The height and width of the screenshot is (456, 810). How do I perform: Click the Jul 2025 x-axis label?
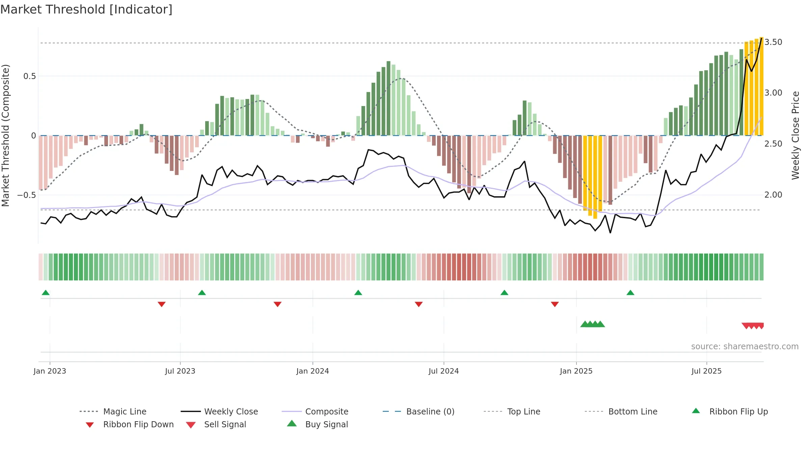pos(706,371)
